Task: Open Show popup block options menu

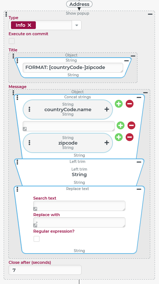Action: (x=6, y=14)
